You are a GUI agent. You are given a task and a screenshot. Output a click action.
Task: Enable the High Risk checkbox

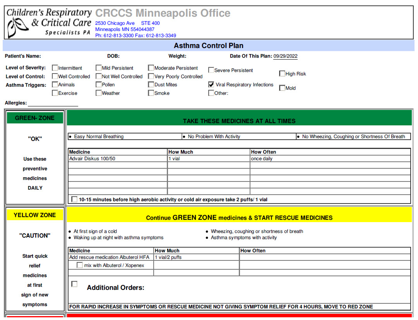point(282,74)
